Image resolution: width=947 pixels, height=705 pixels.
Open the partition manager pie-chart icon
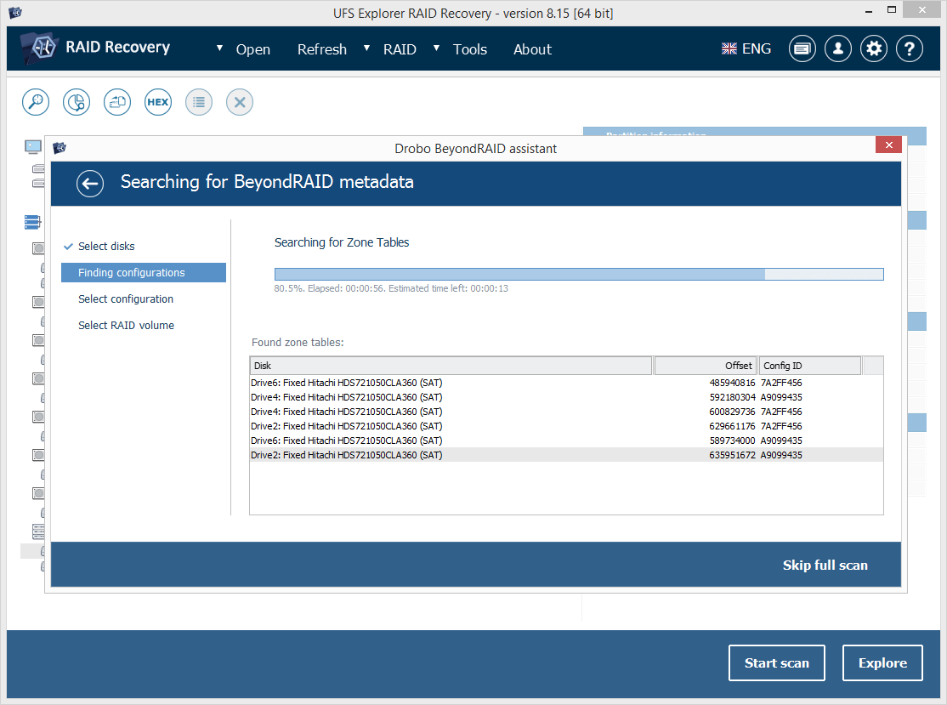(x=77, y=102)
